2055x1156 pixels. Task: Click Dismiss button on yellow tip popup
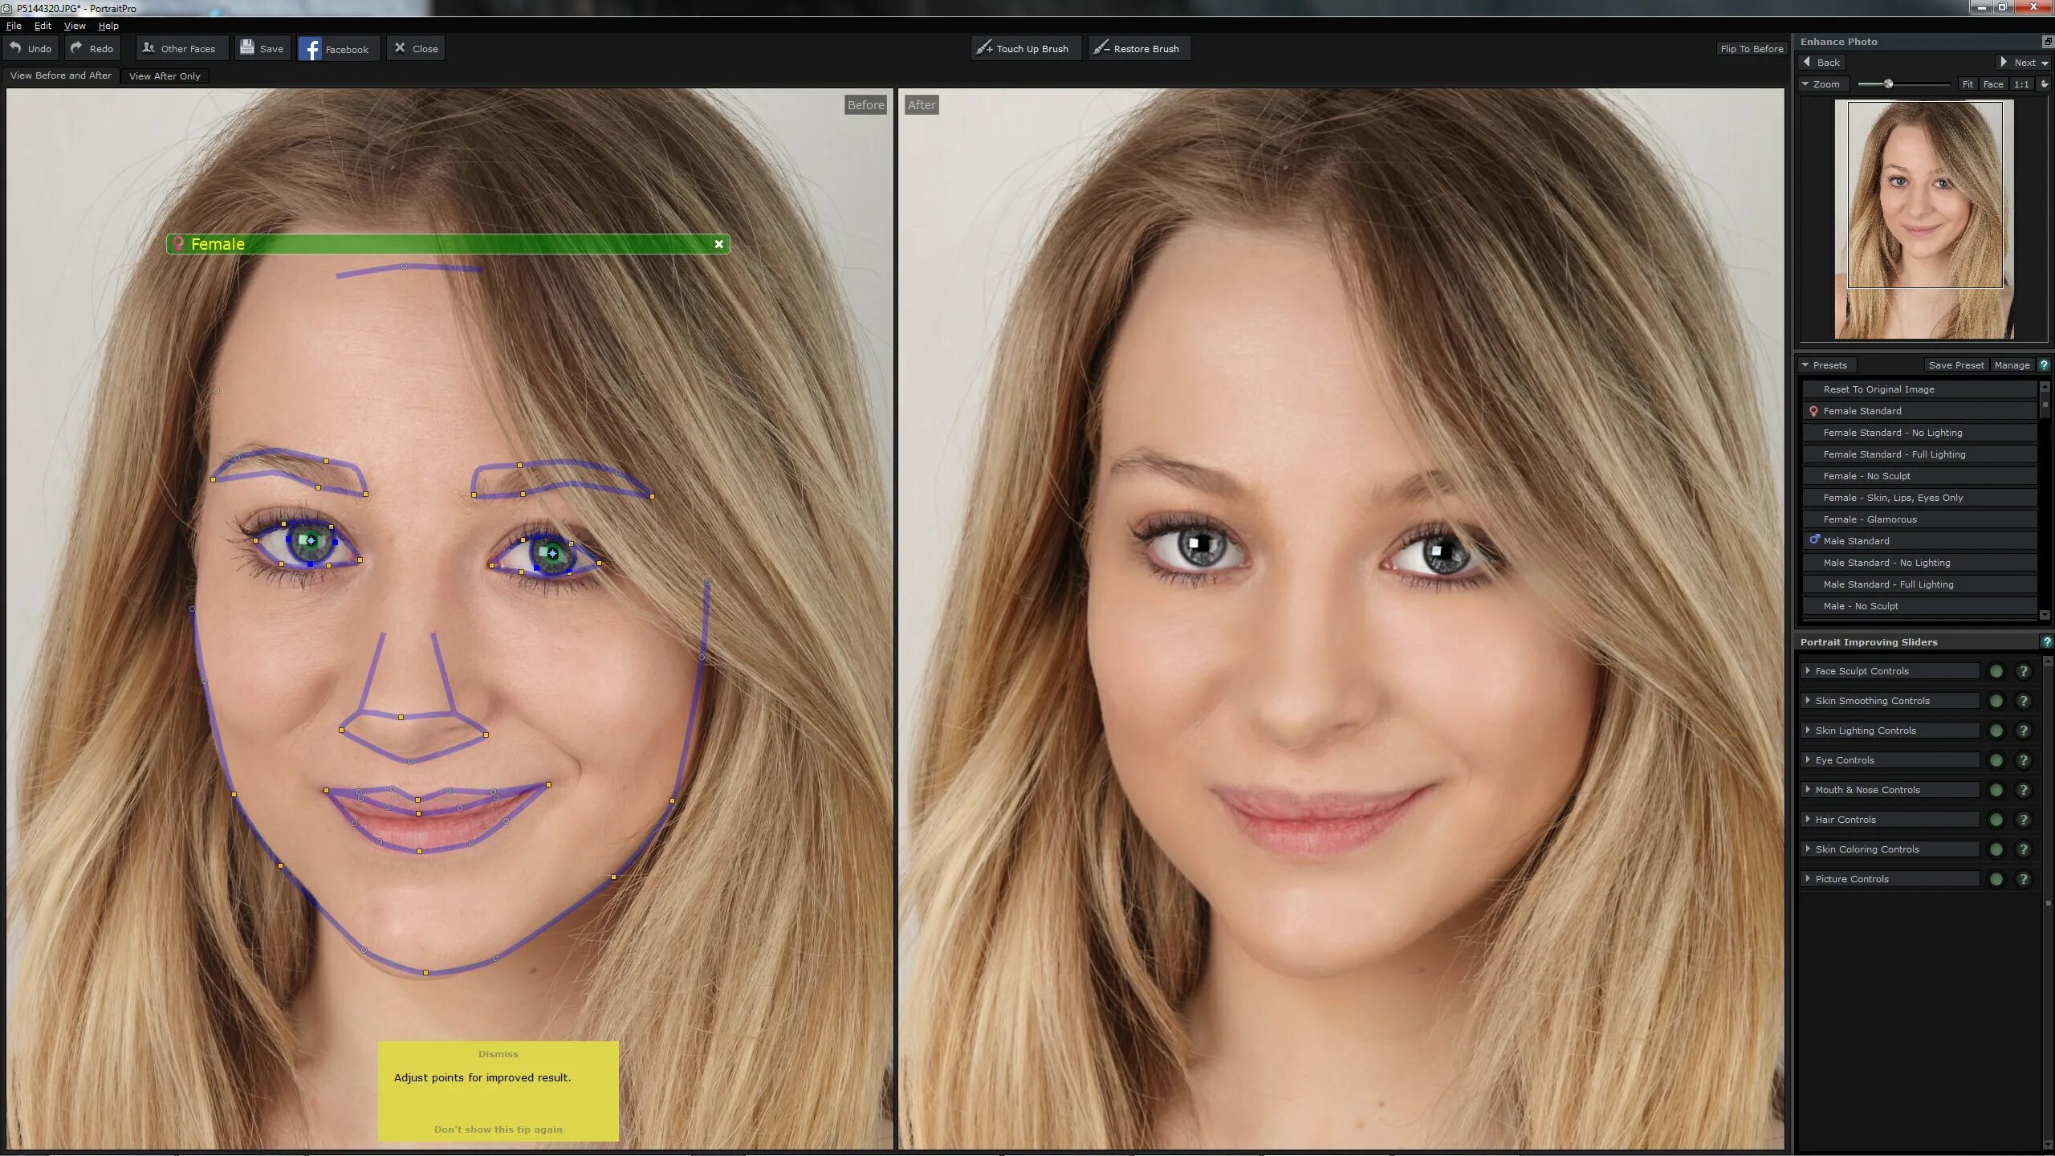click(498, 1053)
